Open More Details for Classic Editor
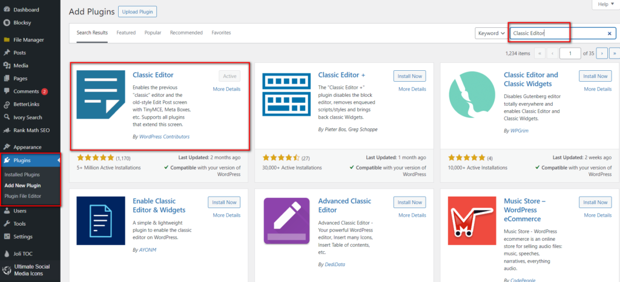Viewport: 620px width, 282px height. tap(226, 90)
